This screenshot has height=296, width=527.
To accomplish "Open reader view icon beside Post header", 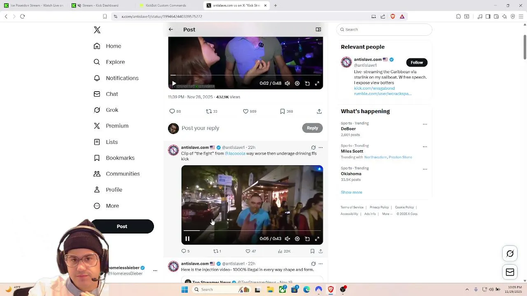I will (318, 30).
